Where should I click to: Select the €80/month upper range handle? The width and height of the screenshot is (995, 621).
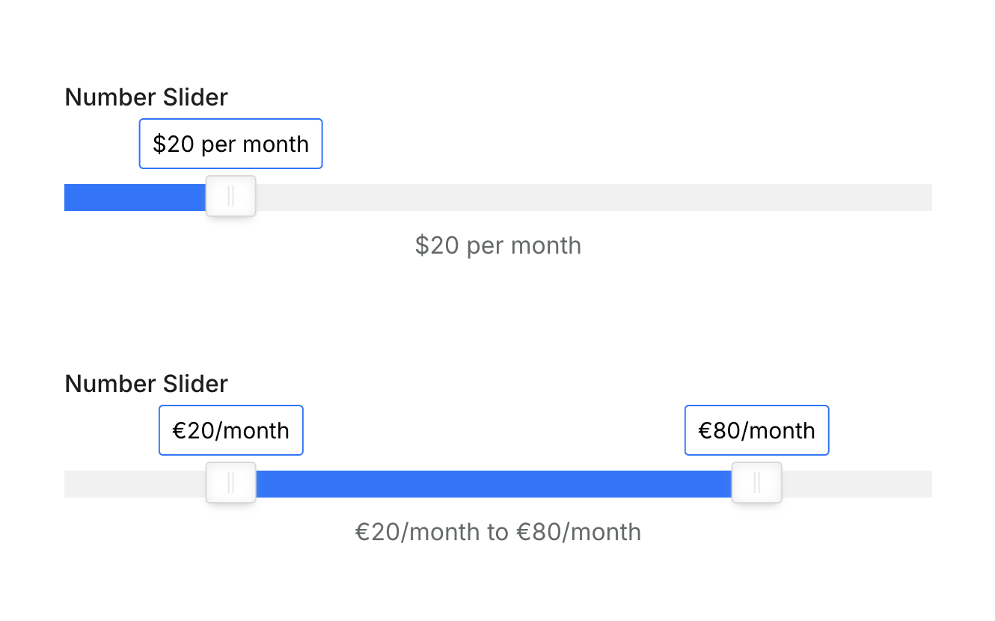tap(757, 483)
